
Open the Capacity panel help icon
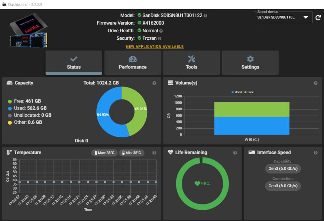point(154,83)
